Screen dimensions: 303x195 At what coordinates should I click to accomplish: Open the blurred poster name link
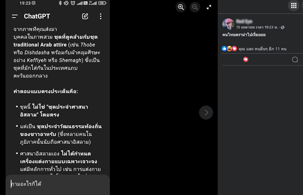[244, 21]
